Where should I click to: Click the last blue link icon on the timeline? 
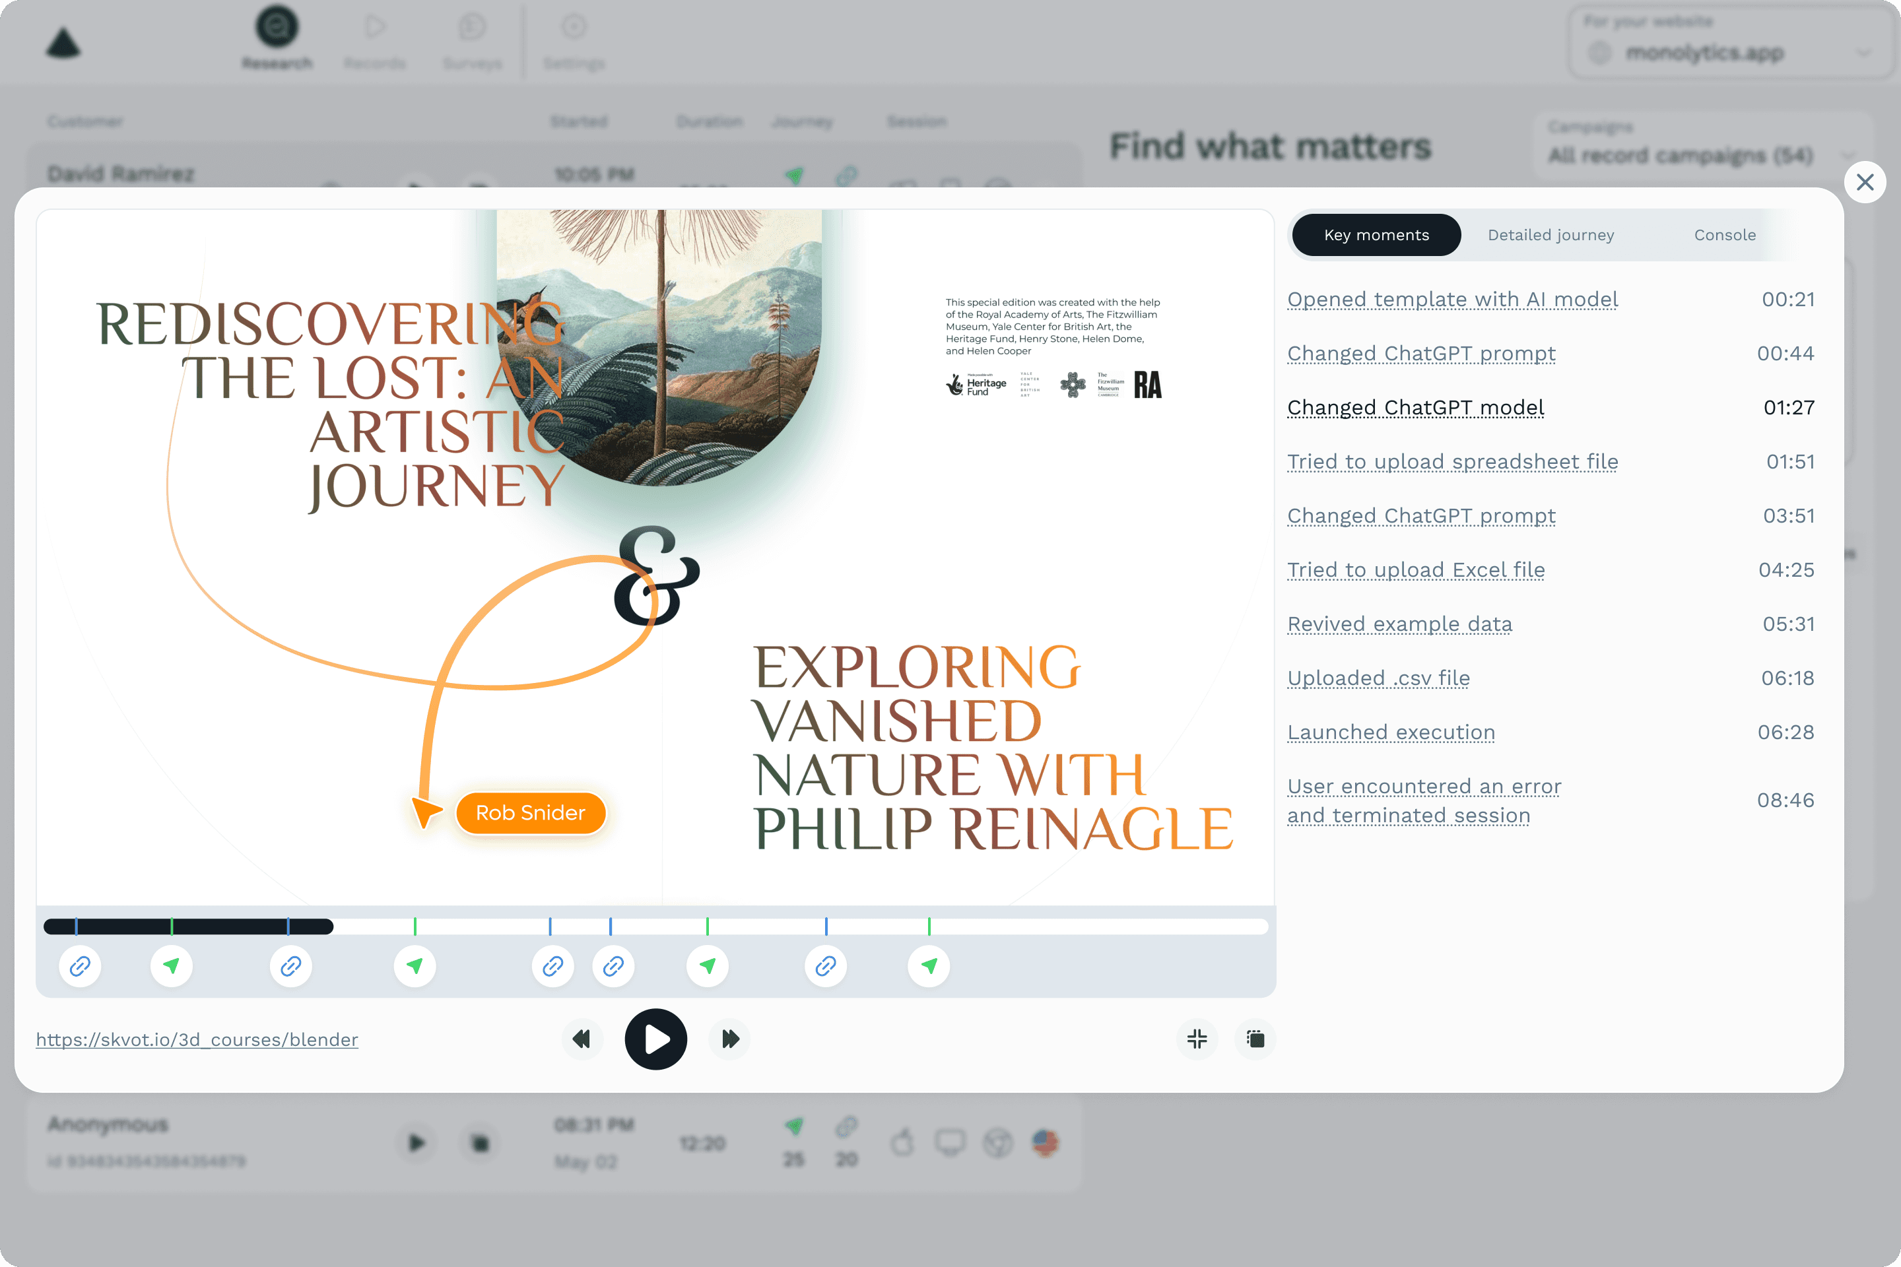(x=825, y=966)
